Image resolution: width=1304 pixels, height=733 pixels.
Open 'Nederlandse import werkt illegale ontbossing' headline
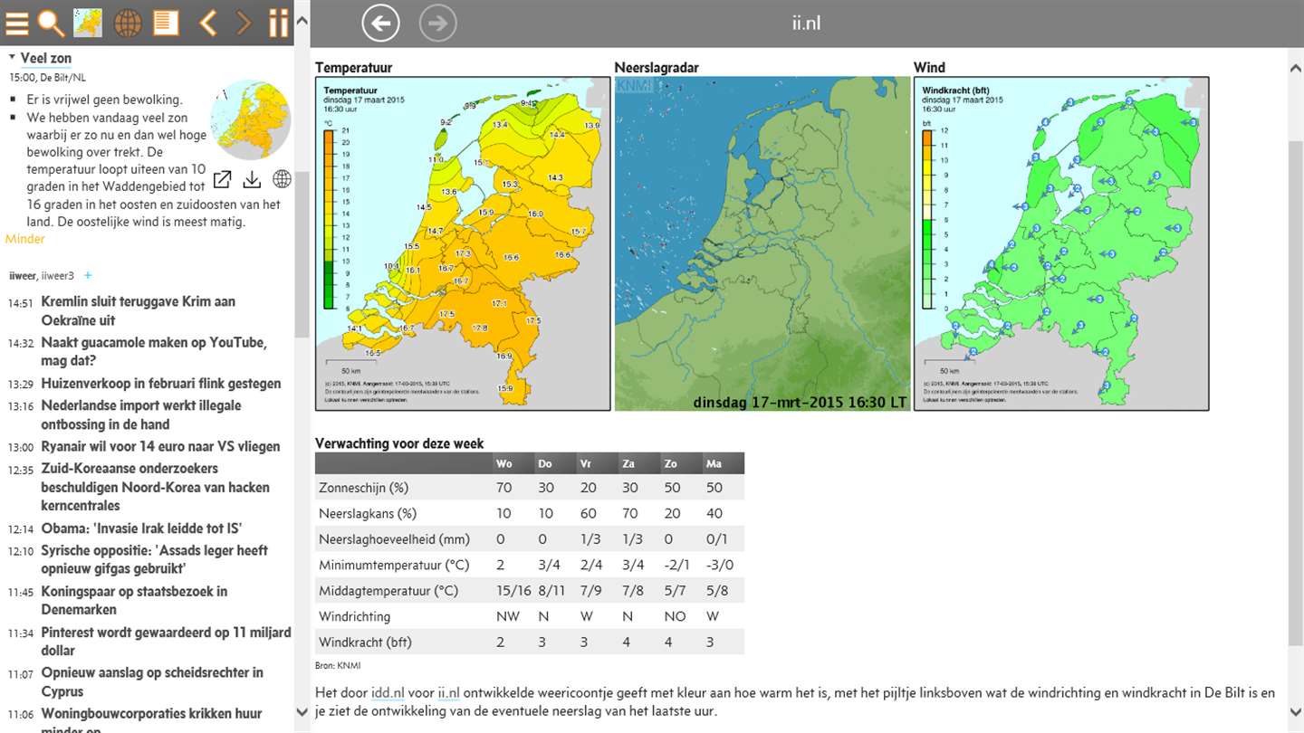pyautogui.click(x=141, y=414)
